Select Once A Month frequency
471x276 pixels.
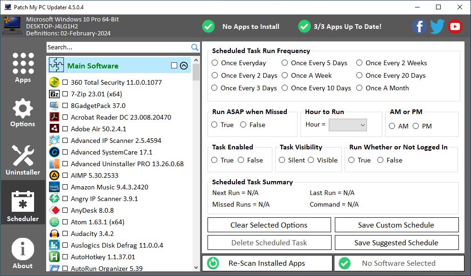coord(359,88)
